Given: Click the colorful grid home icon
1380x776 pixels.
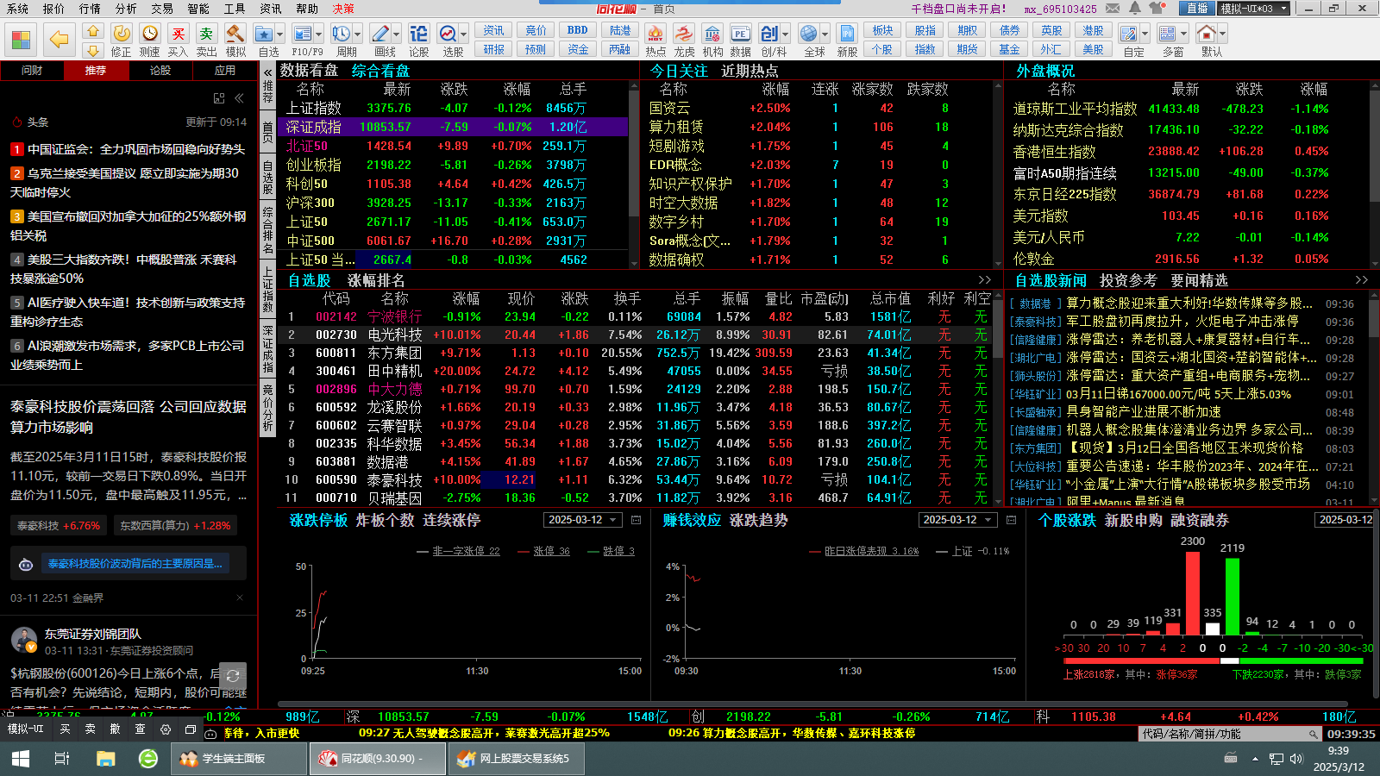Looking at the screenshot, I should pyautogui.click(x=21, y=40).
